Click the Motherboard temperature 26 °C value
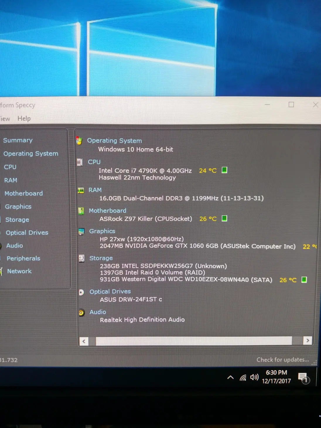 208,219
